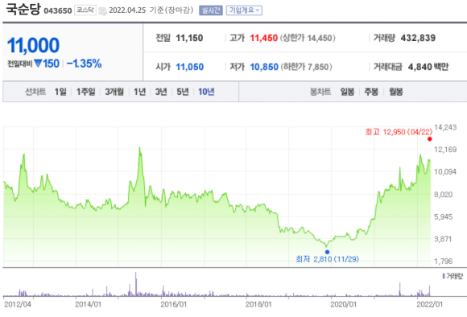
Task: Click the 14,243 y-axis label
Action: pyautogui.click(x=445, y=127)
